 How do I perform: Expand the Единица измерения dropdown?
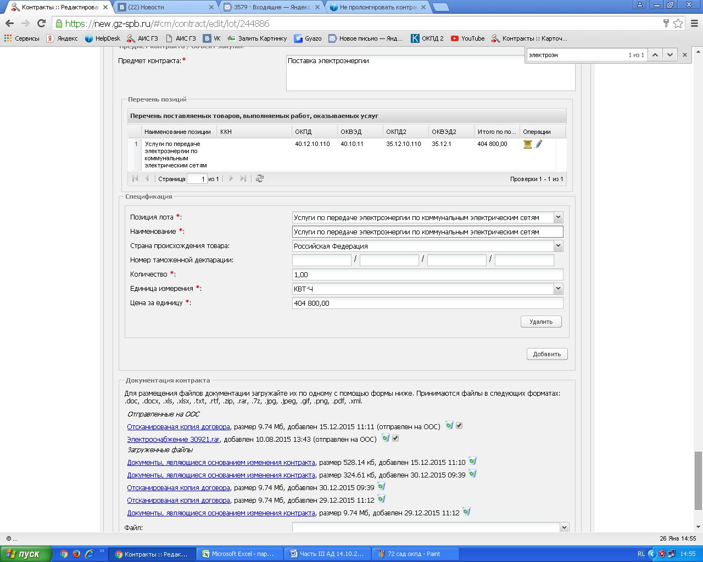[x=558, y=289]
